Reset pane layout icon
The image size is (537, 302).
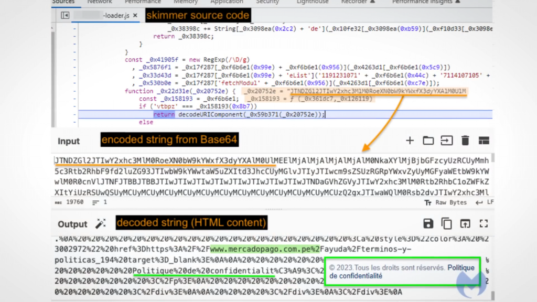click(484, 141)
